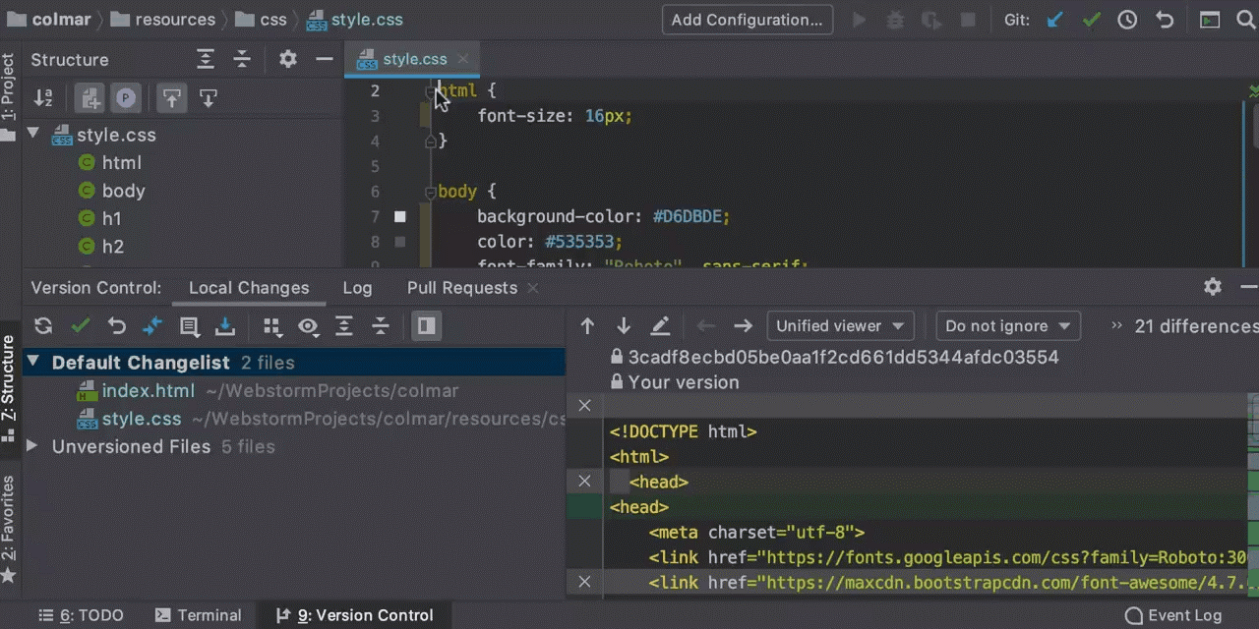1259x629 pixels.
Task: Collapse the Default Changelist node
Action: (x=32, y=363)
